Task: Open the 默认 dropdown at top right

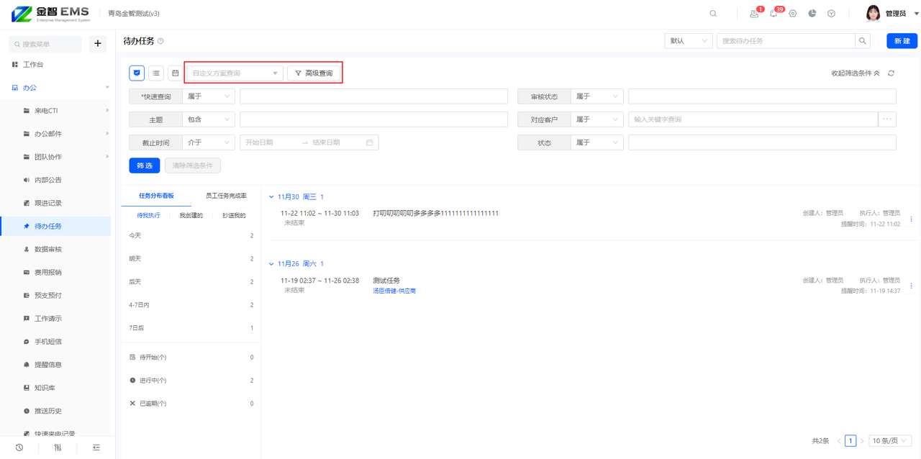Action: coord(689,41)
